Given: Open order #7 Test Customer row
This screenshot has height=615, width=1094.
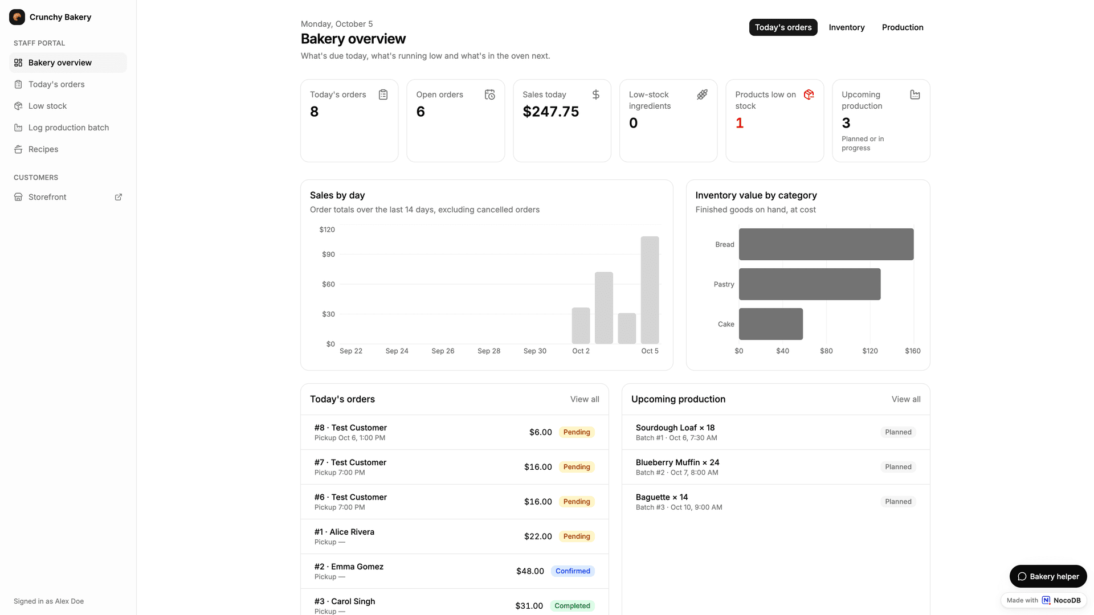Looking at the screenshot, I should [455, 467].
